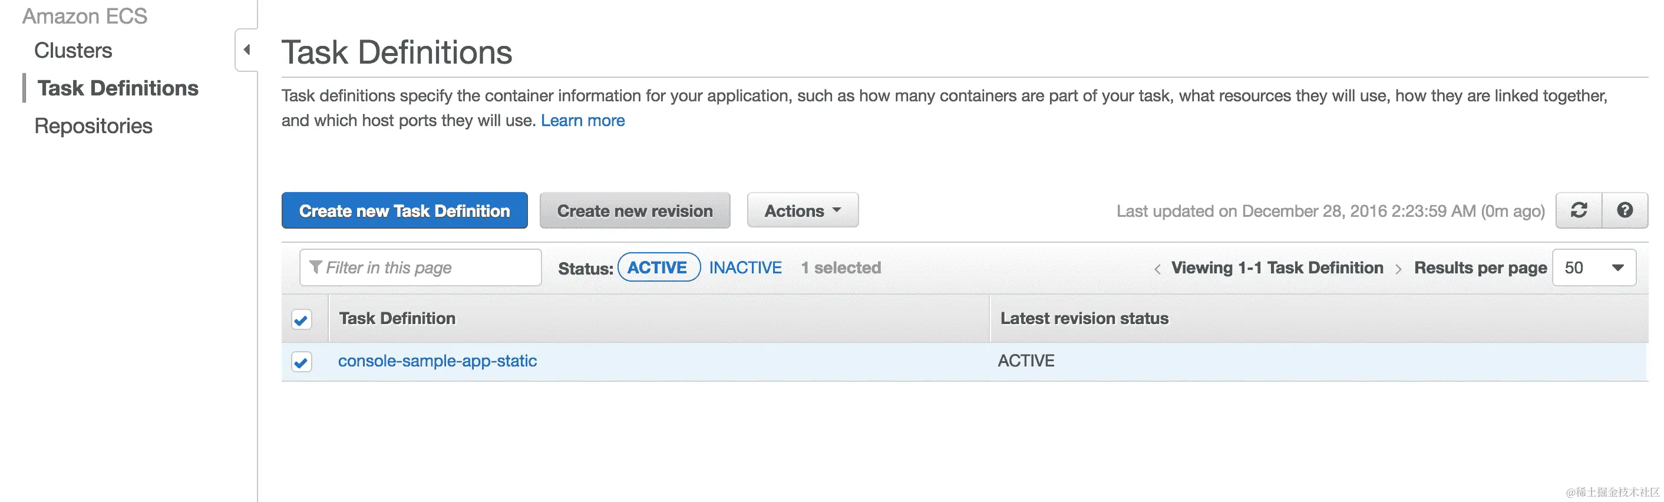Image resolution: width=1664 pixels, height=502 pixels.
Task: Open the help question mark icon
Action: pyautogui.click(x=1625, y=210)
